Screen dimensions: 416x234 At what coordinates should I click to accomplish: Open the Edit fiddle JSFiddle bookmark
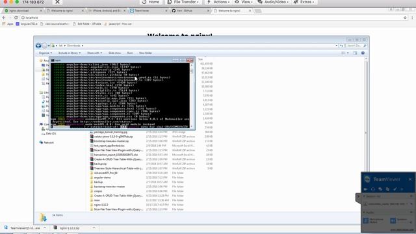coord(87,24)
